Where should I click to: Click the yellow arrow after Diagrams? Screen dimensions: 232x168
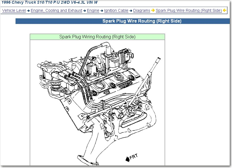tap(153, 11)
